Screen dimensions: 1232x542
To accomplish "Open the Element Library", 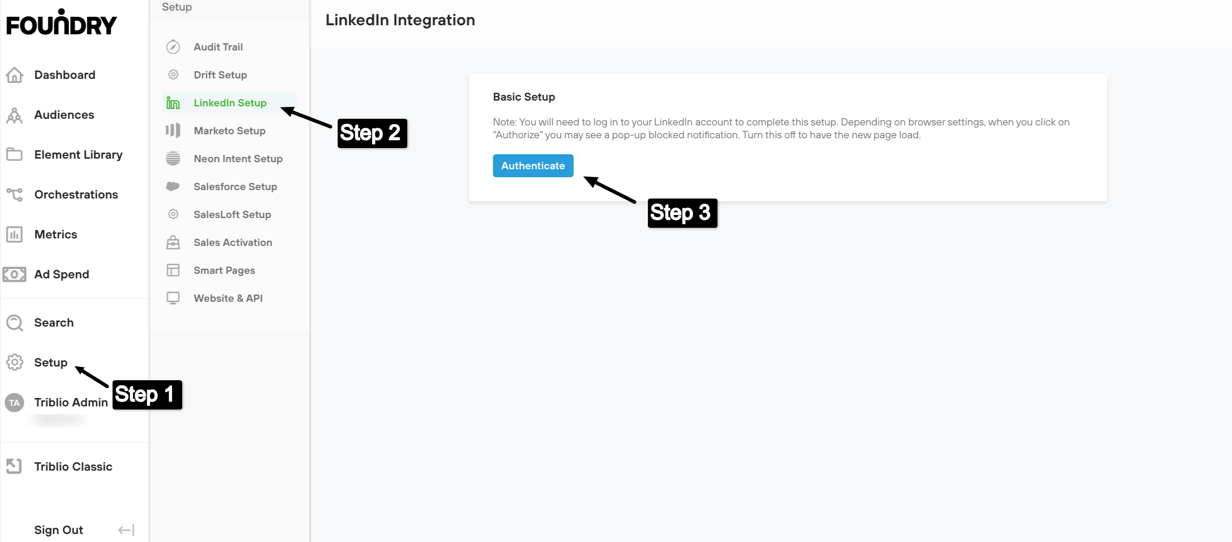I will click(x=14, y=155).
